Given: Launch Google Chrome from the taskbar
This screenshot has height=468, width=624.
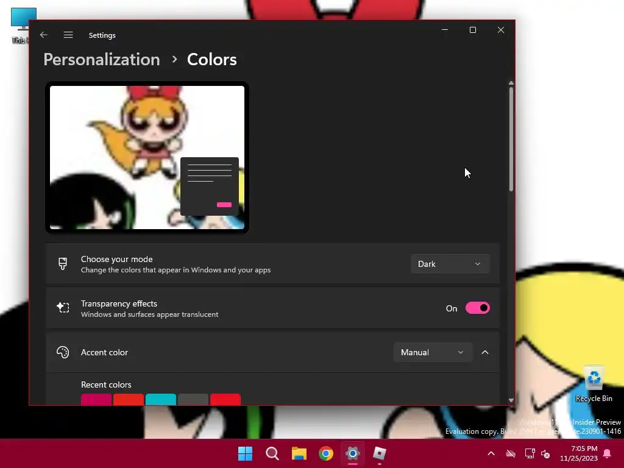Looking at the screenshot, I should (x=326, y=453).
